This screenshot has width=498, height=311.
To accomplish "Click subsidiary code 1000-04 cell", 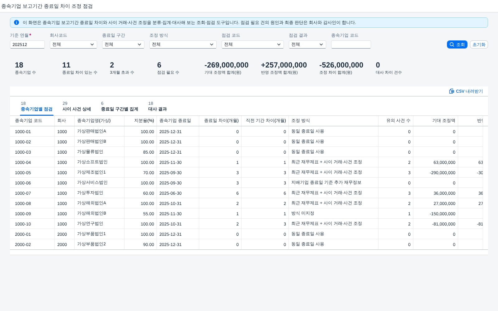I will pyautogui.click(x=32, y=162).
